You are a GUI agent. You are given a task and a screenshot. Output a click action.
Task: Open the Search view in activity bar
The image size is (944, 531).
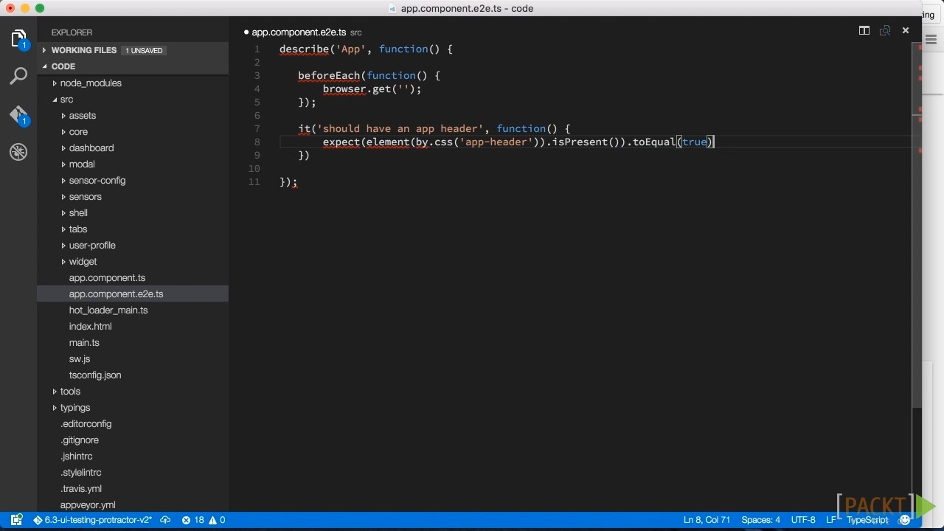tap(18, 76)
